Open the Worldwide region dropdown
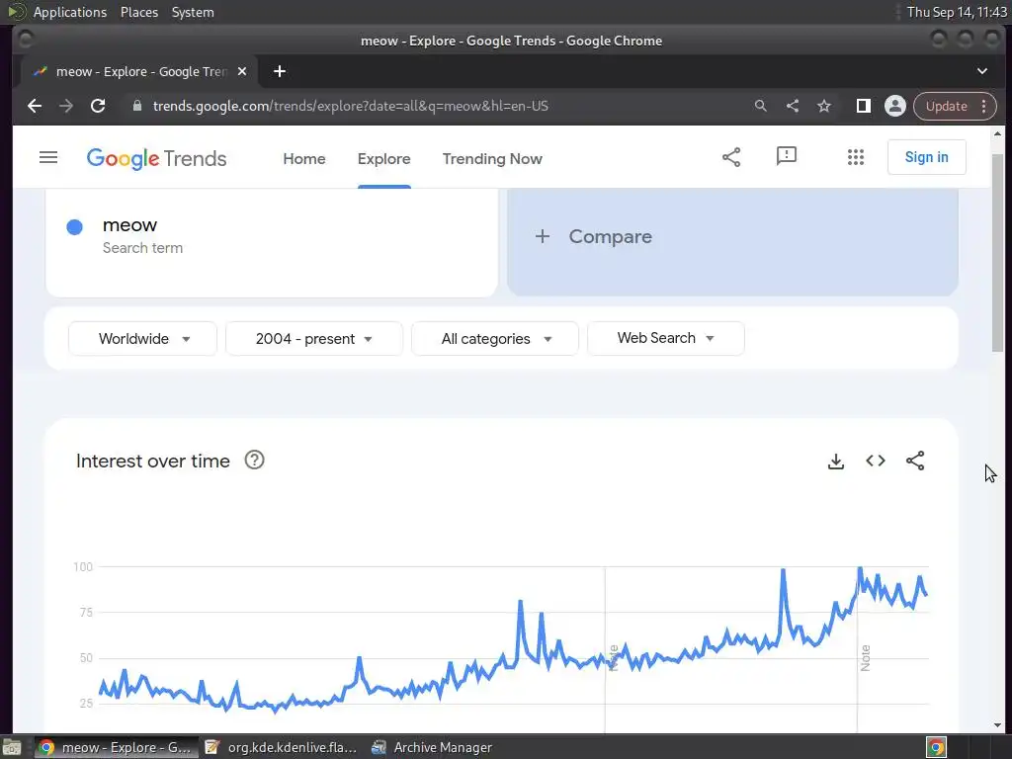This screenshot has height=759, width=1012. click(x=142, y=339)
